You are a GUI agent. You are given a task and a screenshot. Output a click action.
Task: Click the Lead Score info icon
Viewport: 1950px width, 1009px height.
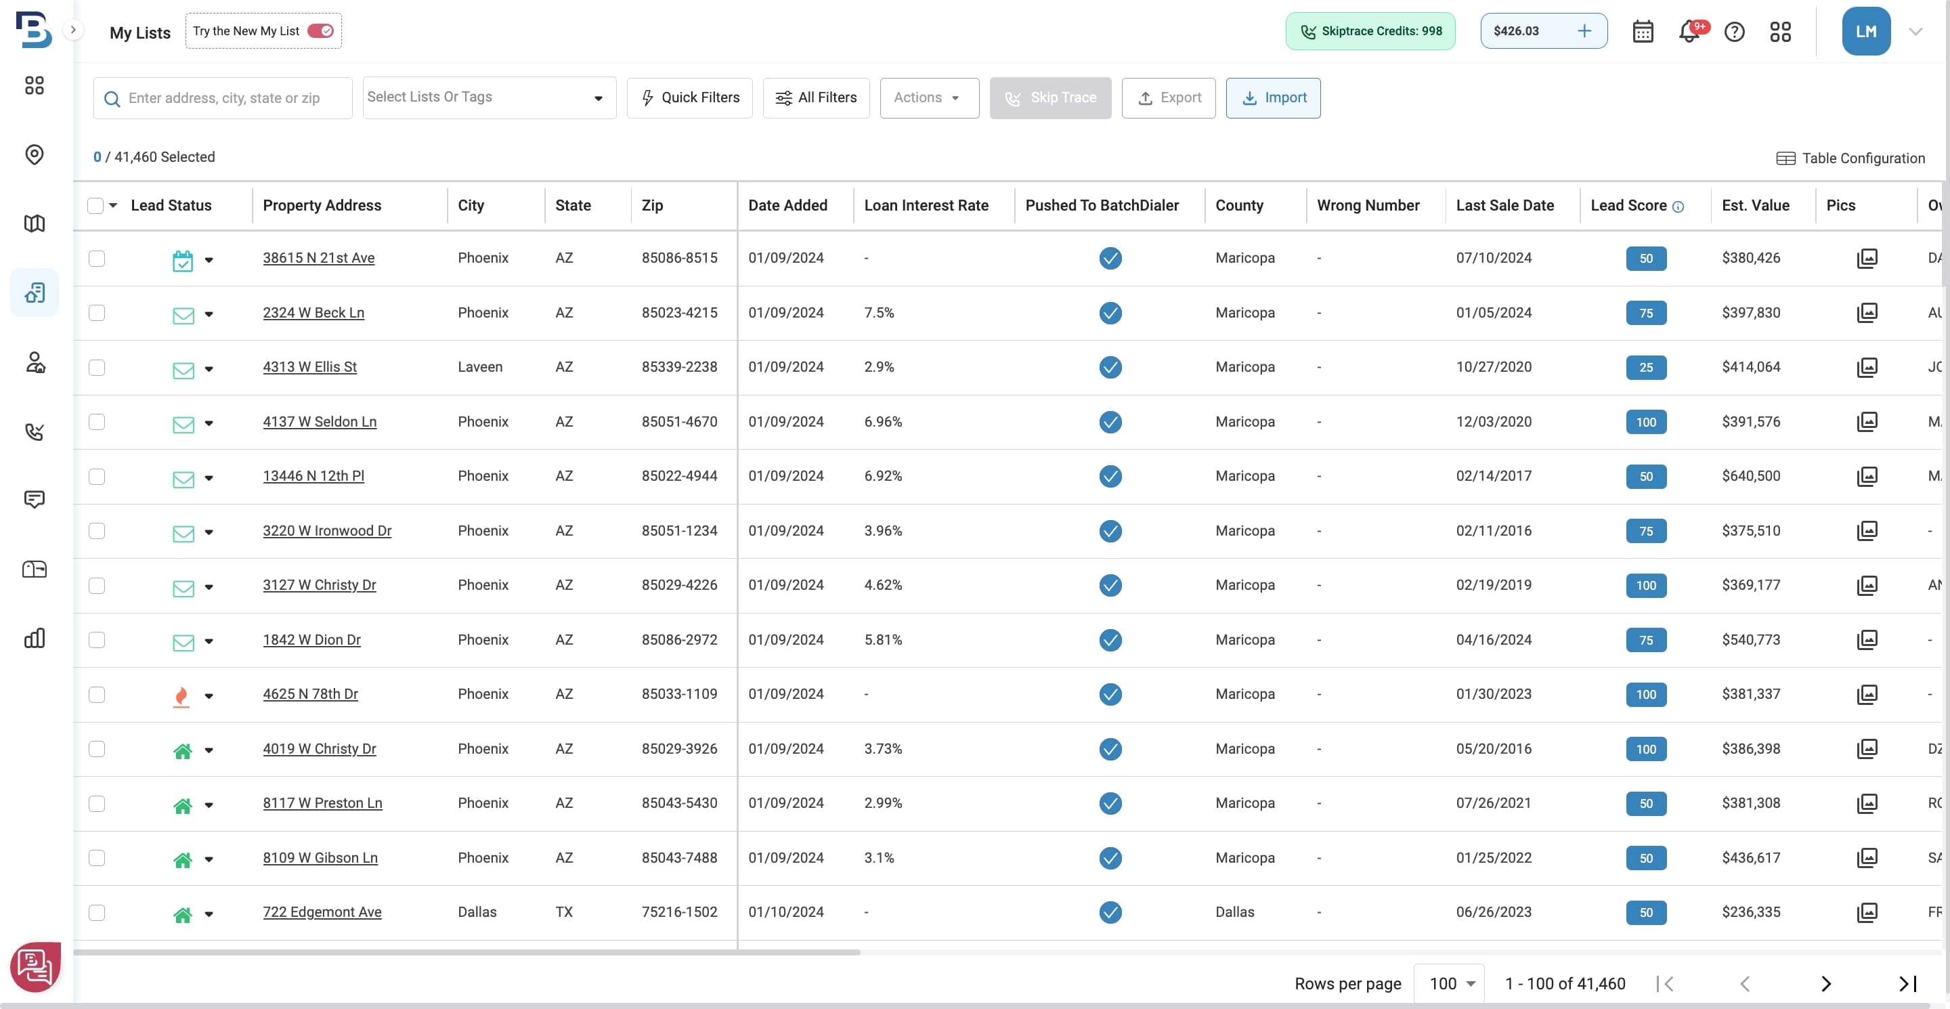point(1678,207)
